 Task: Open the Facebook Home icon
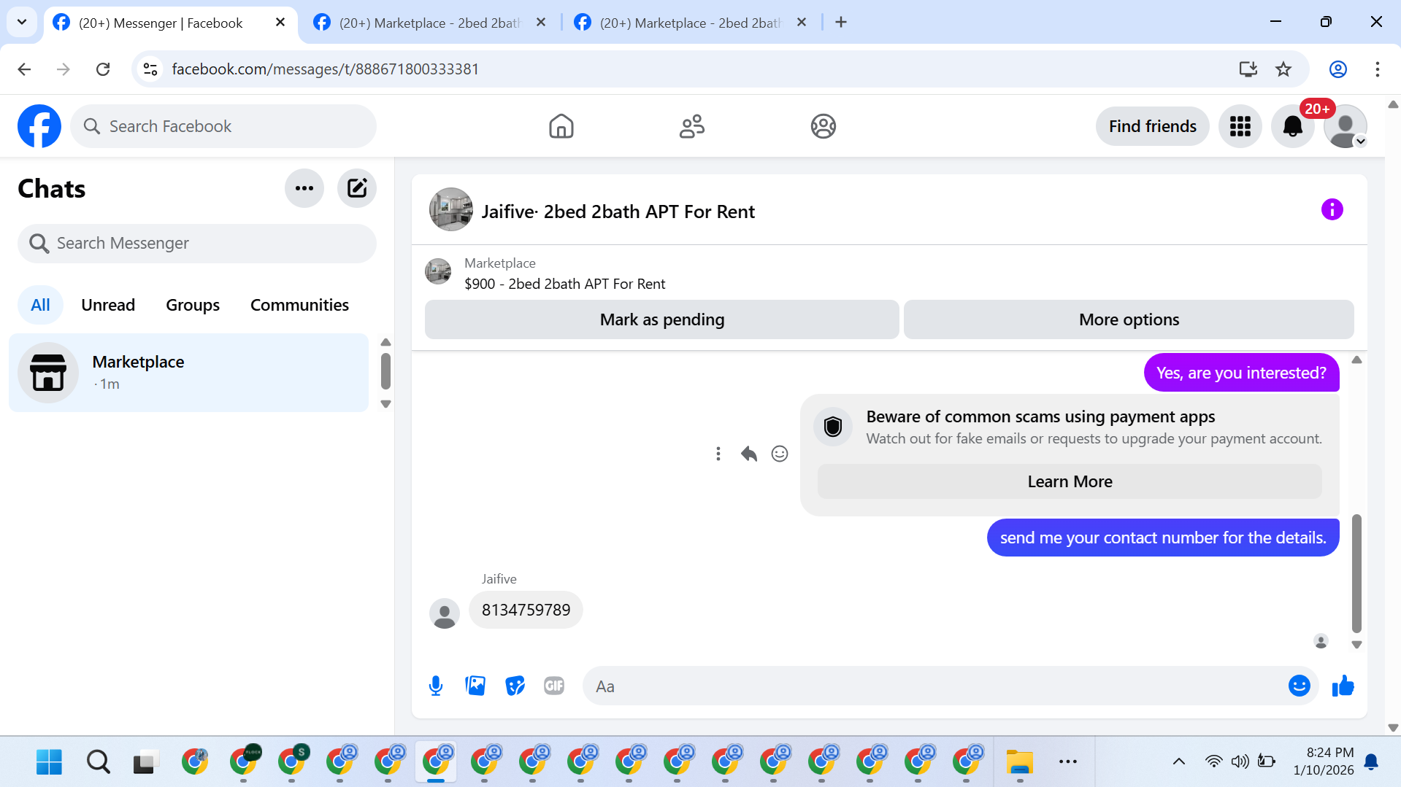tap(561, 126)
